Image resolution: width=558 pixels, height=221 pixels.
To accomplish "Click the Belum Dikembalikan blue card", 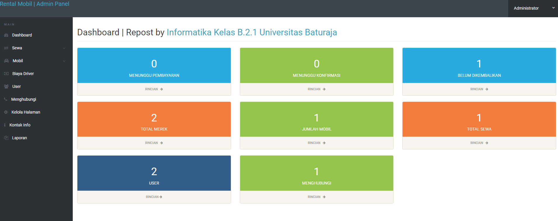I will coord(479,66).
